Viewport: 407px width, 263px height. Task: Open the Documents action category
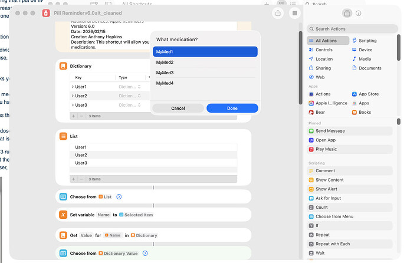[x=370, y=68]
